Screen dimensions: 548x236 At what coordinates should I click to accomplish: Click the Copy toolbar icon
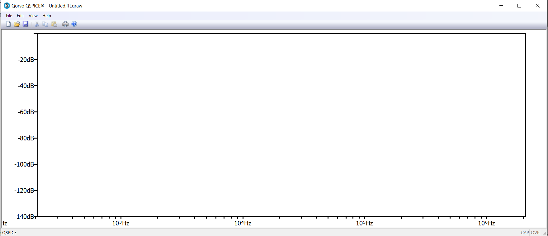point(45,24)
